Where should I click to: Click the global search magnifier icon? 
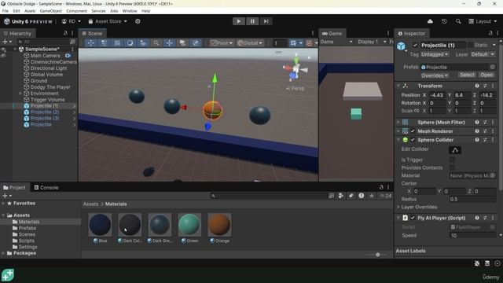pyautogui.click(x=458, y=21)
